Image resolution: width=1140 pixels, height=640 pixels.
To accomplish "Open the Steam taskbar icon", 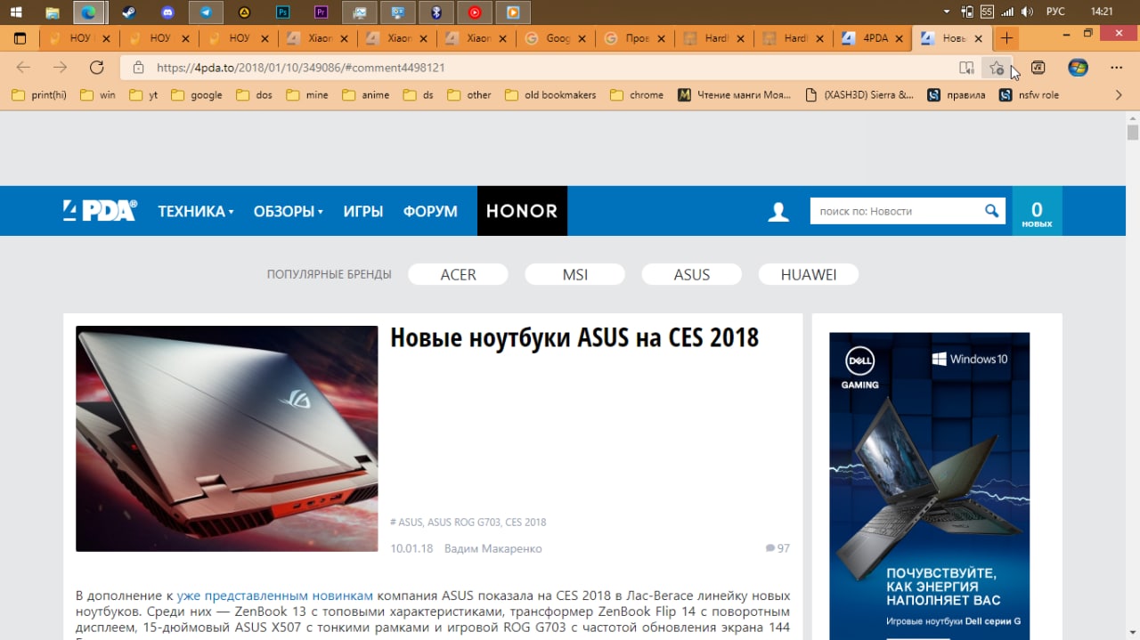I will click(x=128, y=12).
